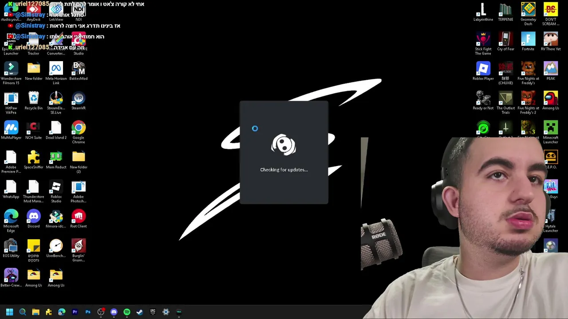
Task: Switch to Spotify in the taskbar
Action: click(127, 312)
